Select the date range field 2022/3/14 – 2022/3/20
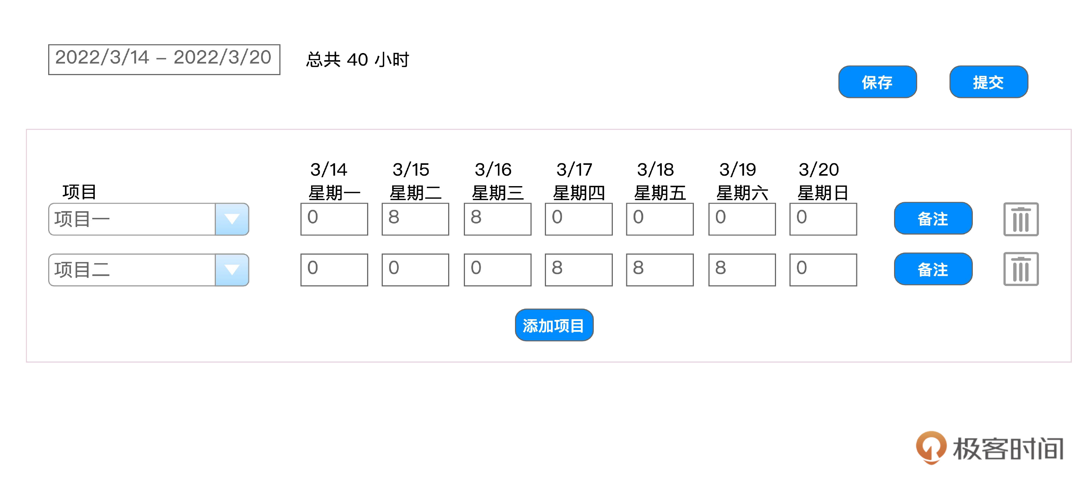Screen dimensions: 1083x481 click(164, 59)
